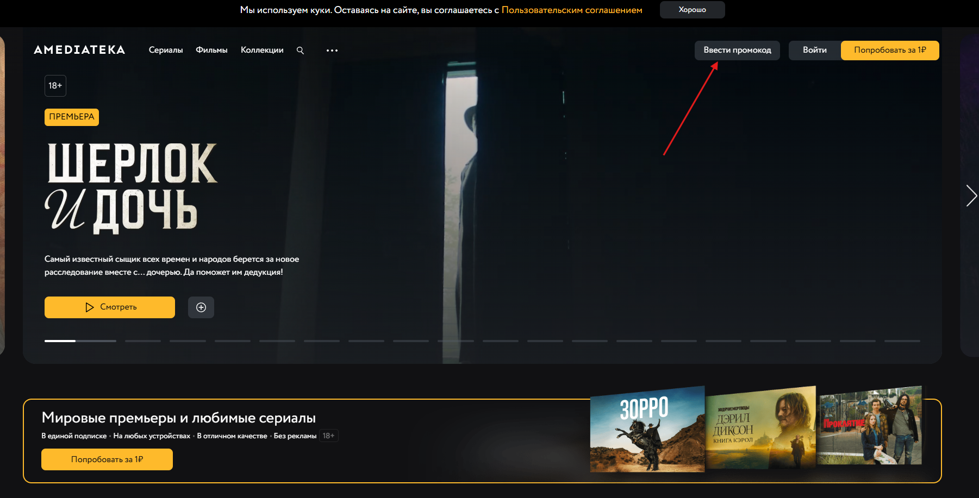The image size is (979, 498).
Task: Click the Без рекламы text
Action: pos(295,436)
